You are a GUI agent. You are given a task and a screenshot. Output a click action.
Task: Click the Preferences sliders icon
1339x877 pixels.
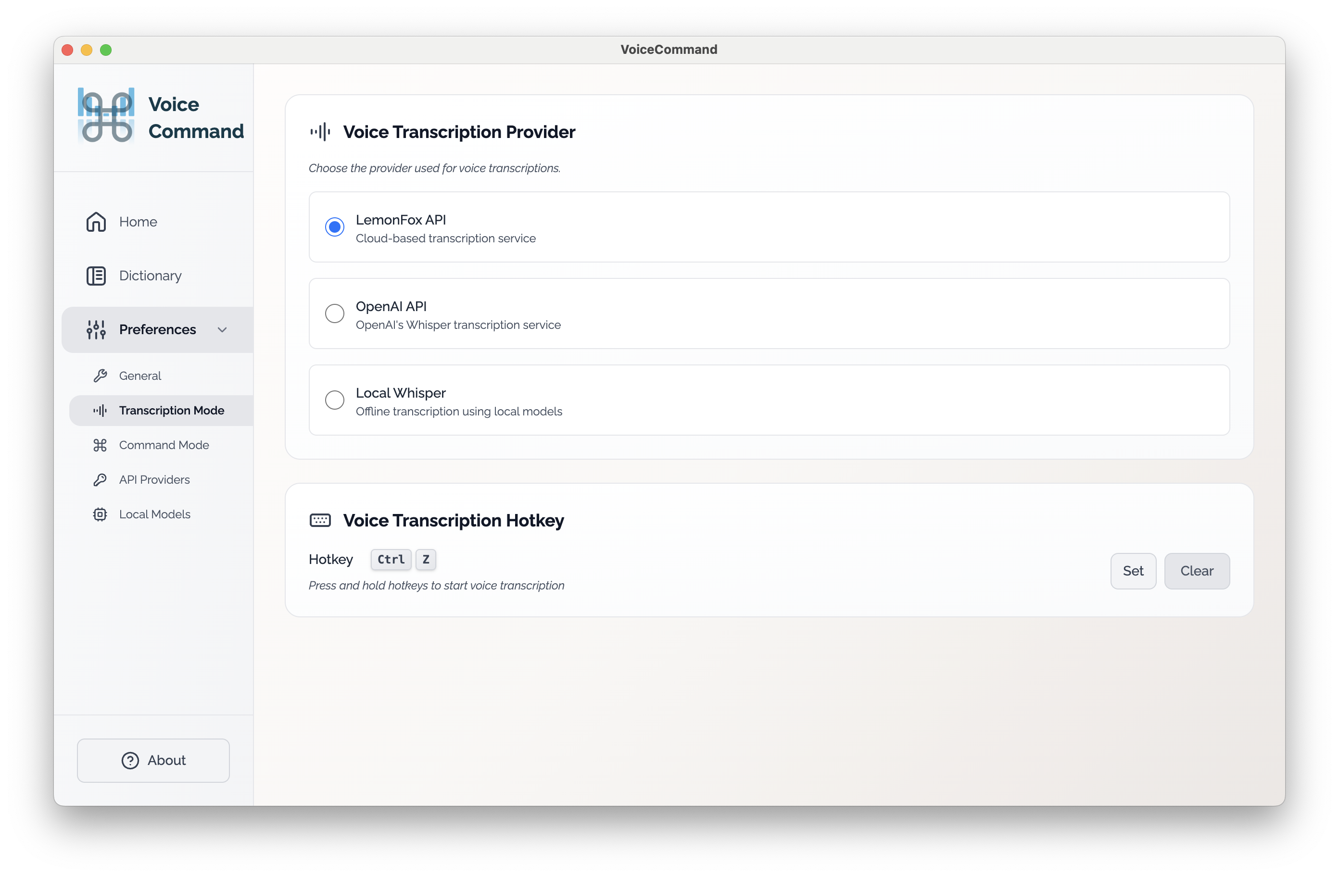pos(96,330)
